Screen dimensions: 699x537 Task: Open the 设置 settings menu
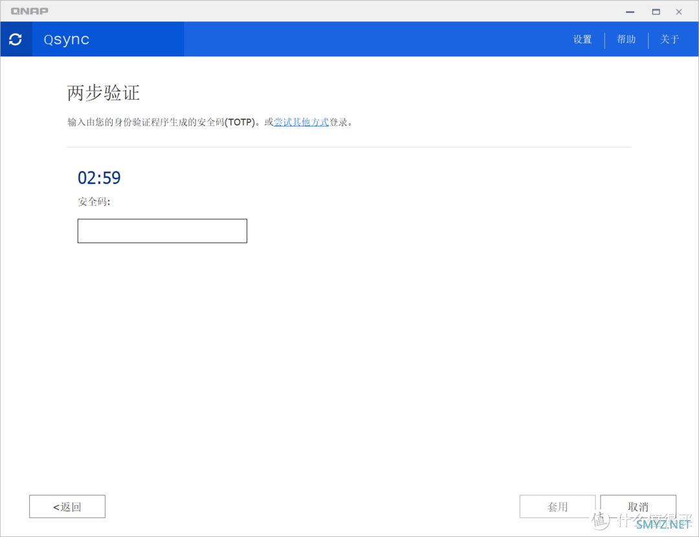tap(582, 39)
